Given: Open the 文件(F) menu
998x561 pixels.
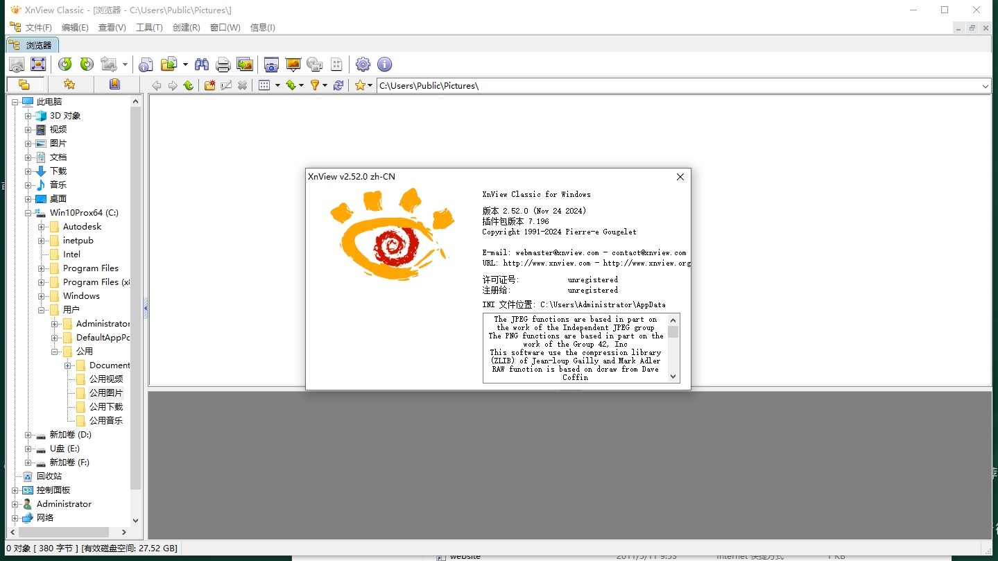Looking at the screenshot, I should tap(38, 28).
